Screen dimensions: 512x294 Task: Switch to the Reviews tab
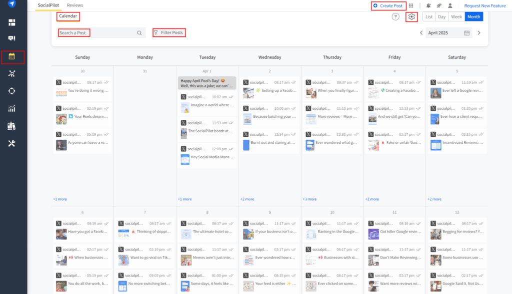(x=75, y=5)
